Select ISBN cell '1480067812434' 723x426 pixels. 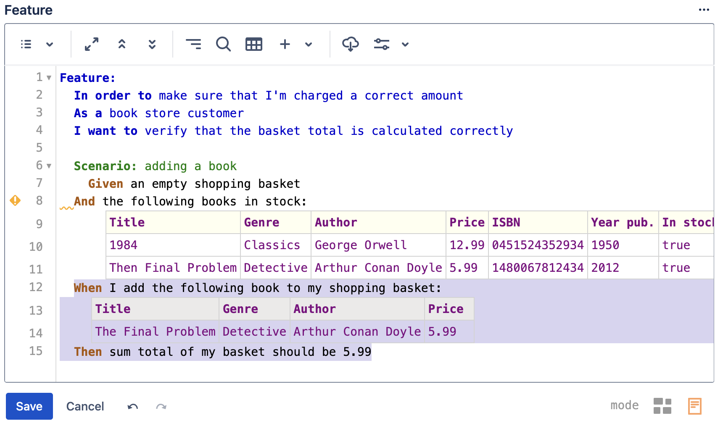538,268
